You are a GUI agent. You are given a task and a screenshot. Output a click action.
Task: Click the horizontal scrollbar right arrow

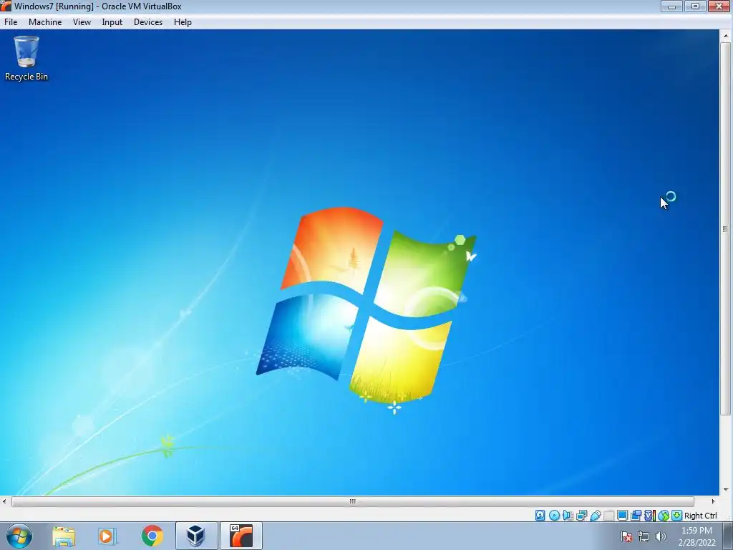pos(713,501)
